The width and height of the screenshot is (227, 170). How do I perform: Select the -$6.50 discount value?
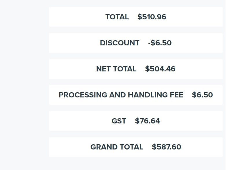(160, 43)
